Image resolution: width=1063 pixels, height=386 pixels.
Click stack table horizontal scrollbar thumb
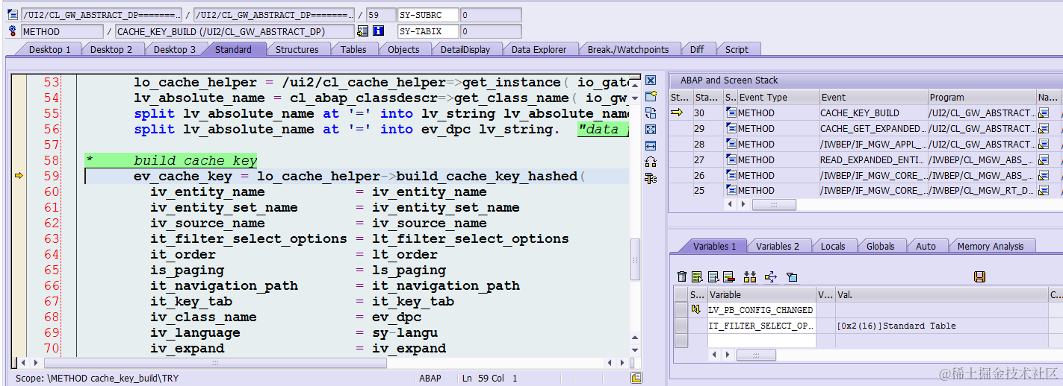tap(774, 204)
